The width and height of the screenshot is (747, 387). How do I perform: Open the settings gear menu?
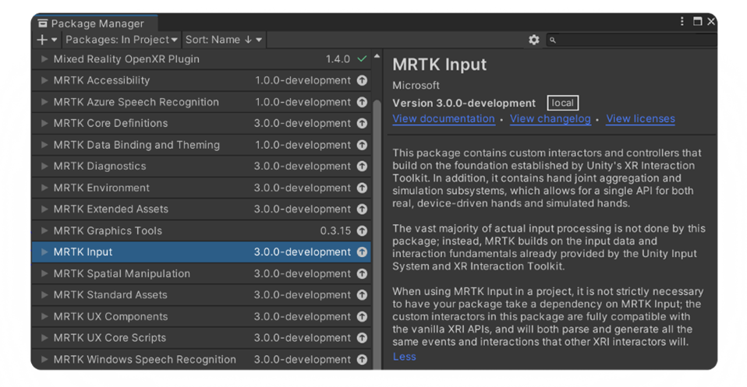click(533, 40)
